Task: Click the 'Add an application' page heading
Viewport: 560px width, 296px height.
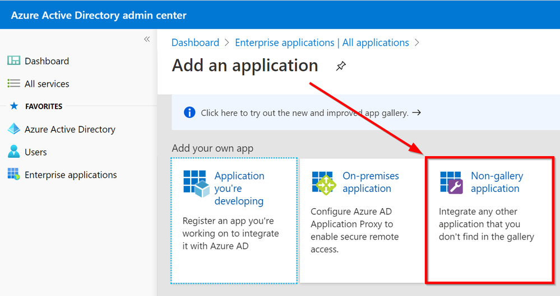Action: click(x=245, y=65)
